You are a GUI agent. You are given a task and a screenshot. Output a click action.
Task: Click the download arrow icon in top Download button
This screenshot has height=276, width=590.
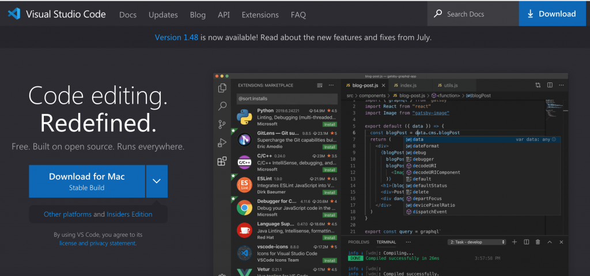(x=531, y=14)
